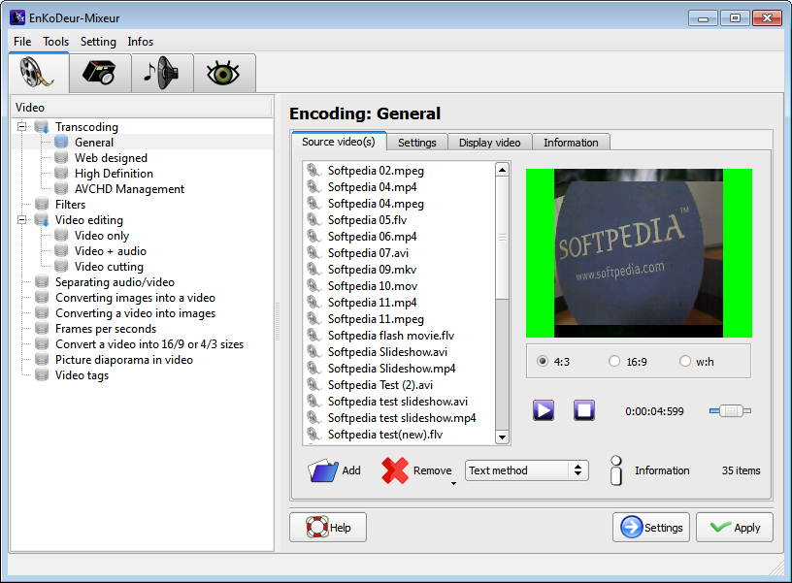
Task: Click the Video editing database icon
Action: [x=42, y=220]
